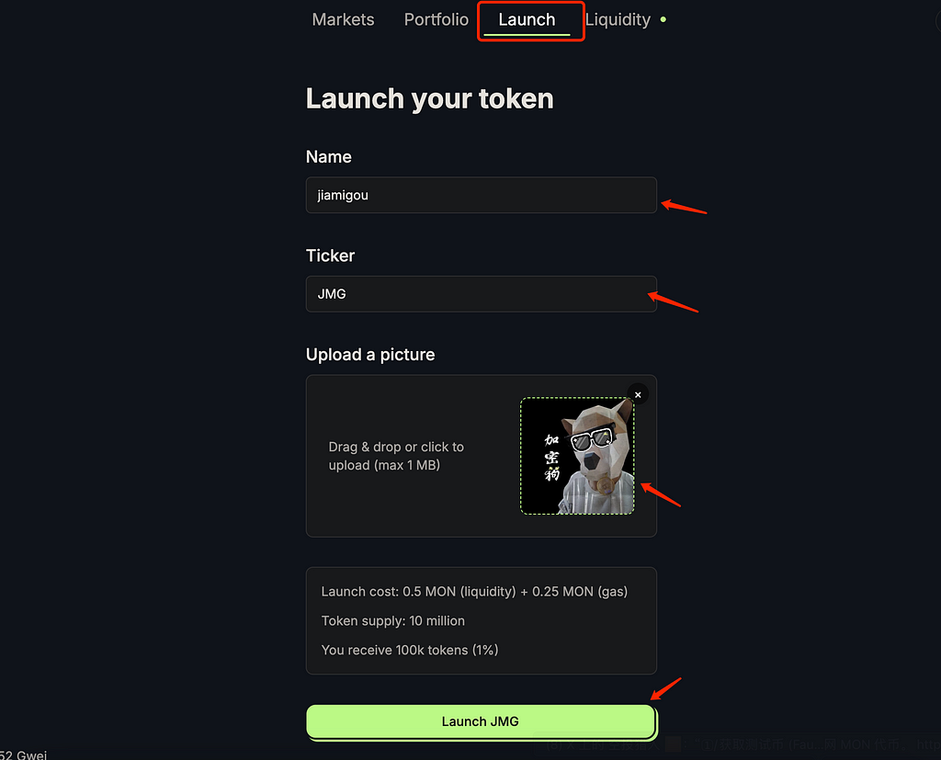Click the Launch JMG button
Screen dimensions: 941x760
click(481, 721)
